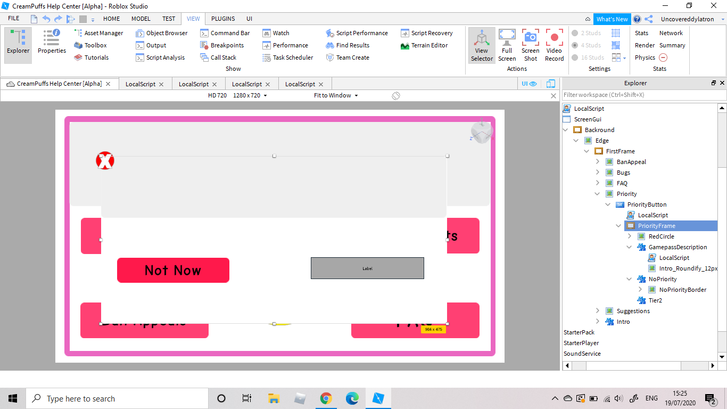
Task: Expand the Suggestions tree node
Action: (598, 311)
